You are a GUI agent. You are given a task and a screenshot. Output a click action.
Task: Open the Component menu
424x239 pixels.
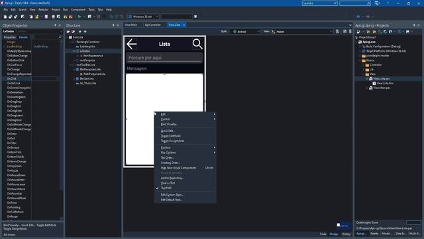(x=78, y=9)
